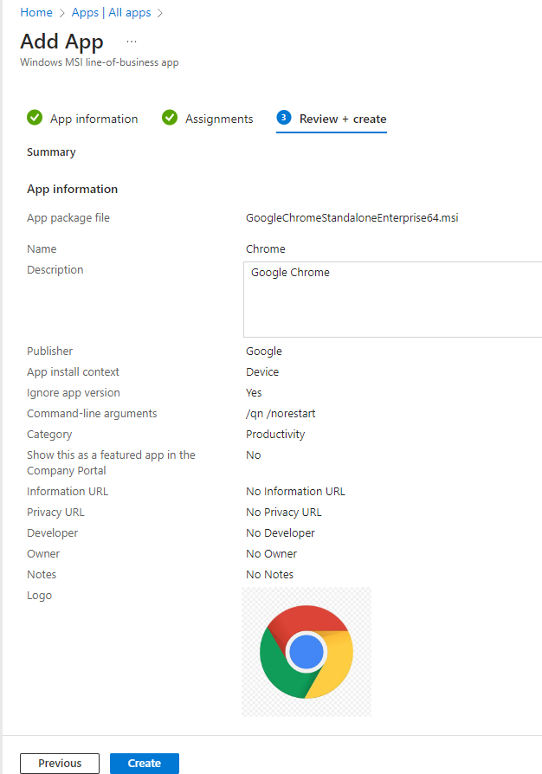
Task: Click the step 3 number badge
Action: (284, 118)
